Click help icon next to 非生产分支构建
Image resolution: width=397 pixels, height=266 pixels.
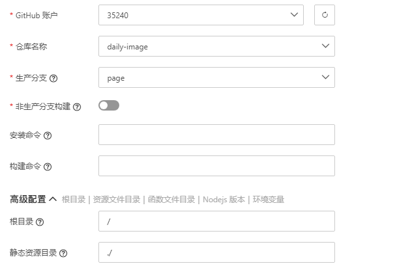tap(77, 107)
